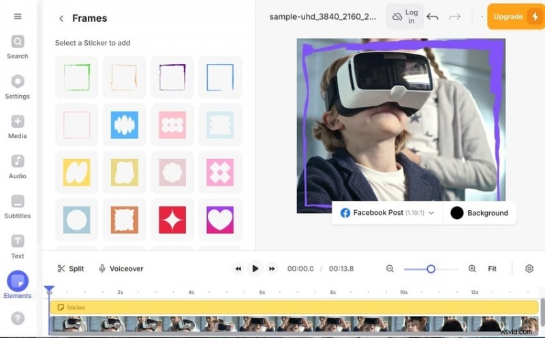Open timeline settings gear icon

click(529, 269)
